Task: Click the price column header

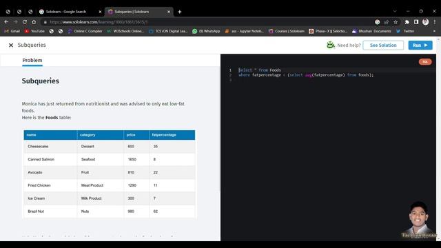Action: (136, 135)
